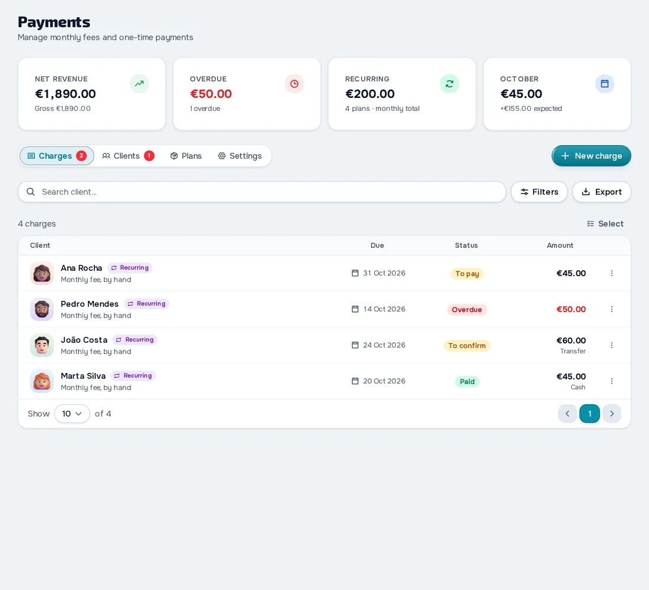Go to the next page with the right chevron
Viewport: 649px width, 590px height.
pyautogui.click(x=612, y=414)
